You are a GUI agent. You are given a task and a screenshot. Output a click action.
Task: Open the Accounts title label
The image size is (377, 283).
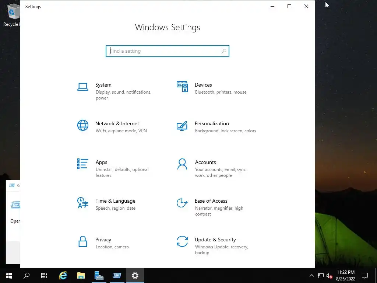click(205, 162)
